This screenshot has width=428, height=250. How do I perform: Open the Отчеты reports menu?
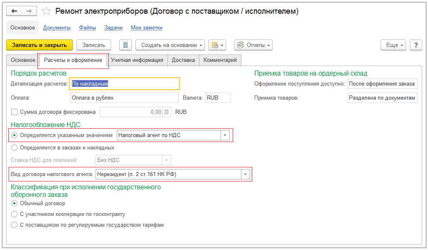[x=253, y=45]
